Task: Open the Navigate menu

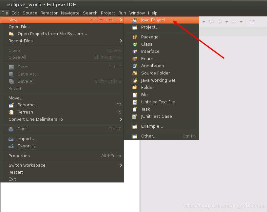Action: coord(70,13)
